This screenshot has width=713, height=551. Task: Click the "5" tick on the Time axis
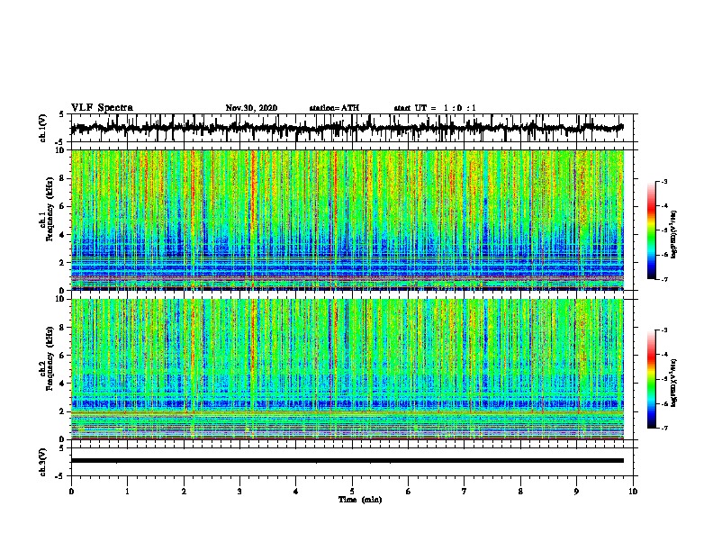click(x=352, y=492)
